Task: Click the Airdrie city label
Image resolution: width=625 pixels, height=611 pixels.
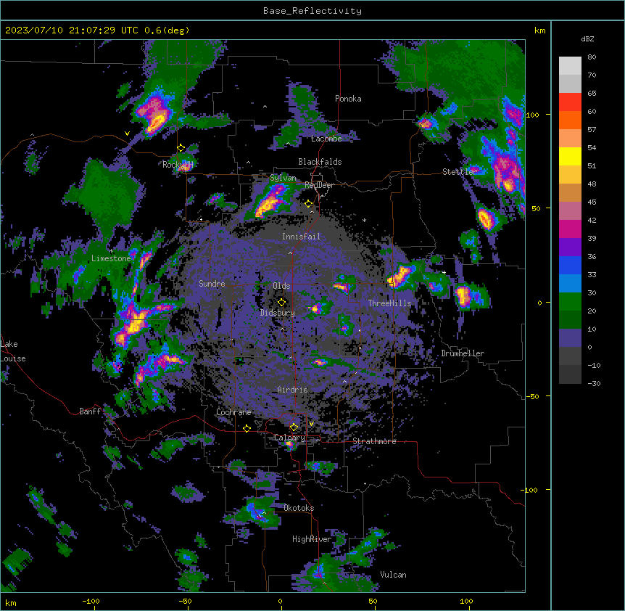Action: 293,390
